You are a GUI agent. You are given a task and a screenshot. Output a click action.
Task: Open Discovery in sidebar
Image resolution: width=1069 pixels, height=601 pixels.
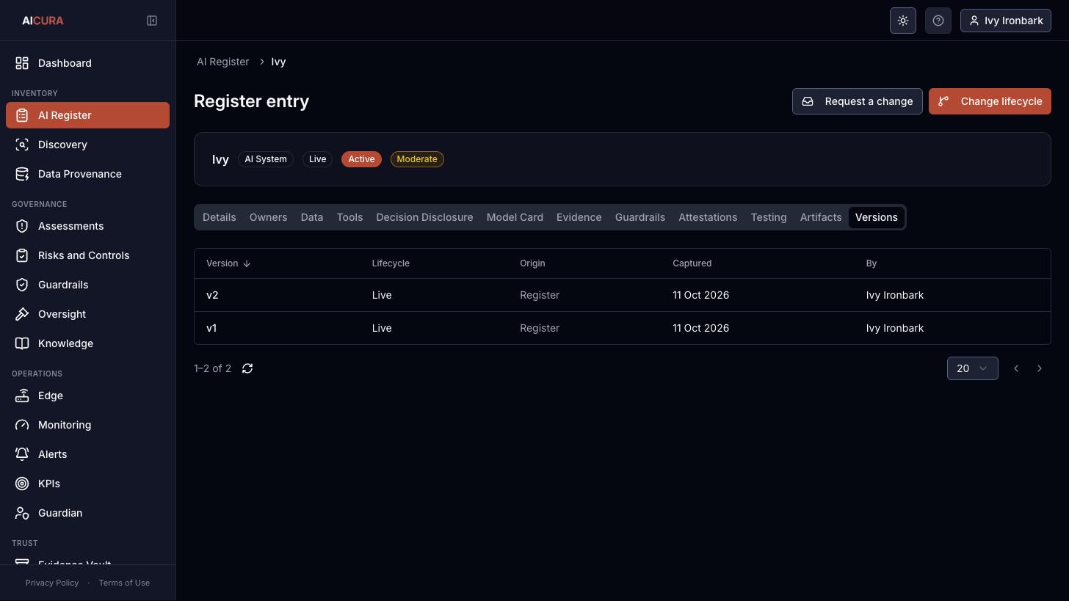(x=87, y=145)
